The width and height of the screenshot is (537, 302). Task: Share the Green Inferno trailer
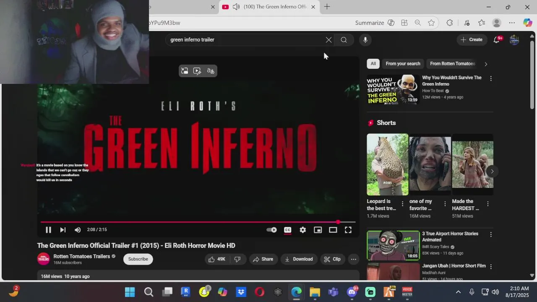[263, 259]
